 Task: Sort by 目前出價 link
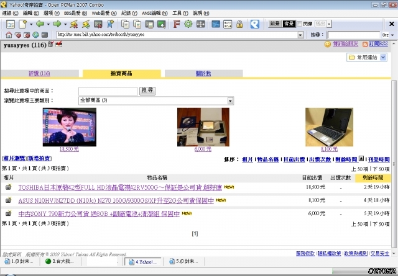click(294, 159)
